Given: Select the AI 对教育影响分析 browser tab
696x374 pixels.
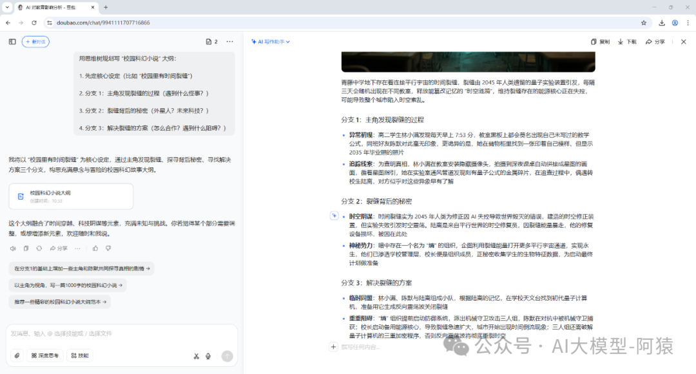Looking at the screenshot, I should pos(56,7).
